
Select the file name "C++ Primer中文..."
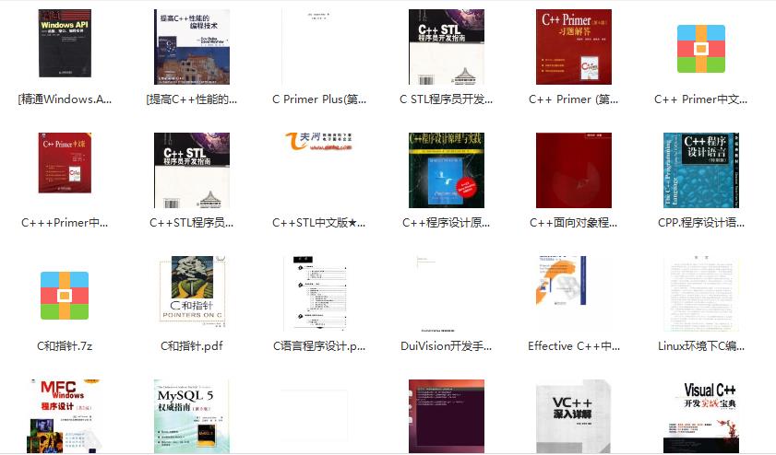click(x=700, y=99)
